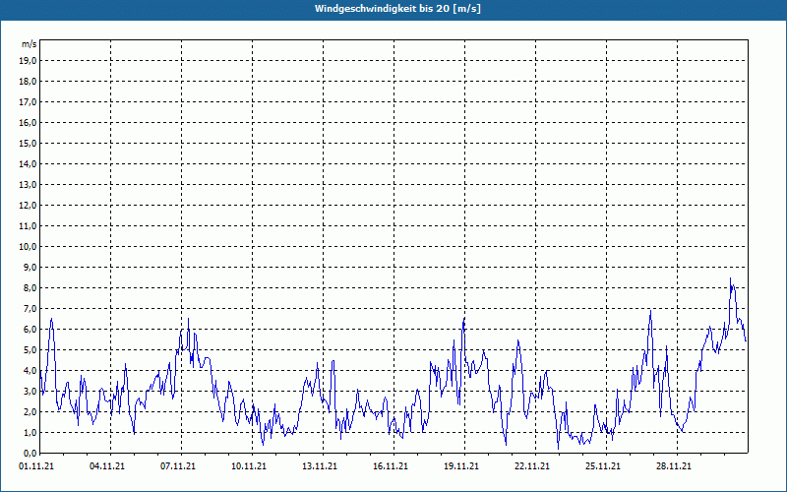Select the 13,0 y-axis value
787x492 pixels.
point(29,184)
